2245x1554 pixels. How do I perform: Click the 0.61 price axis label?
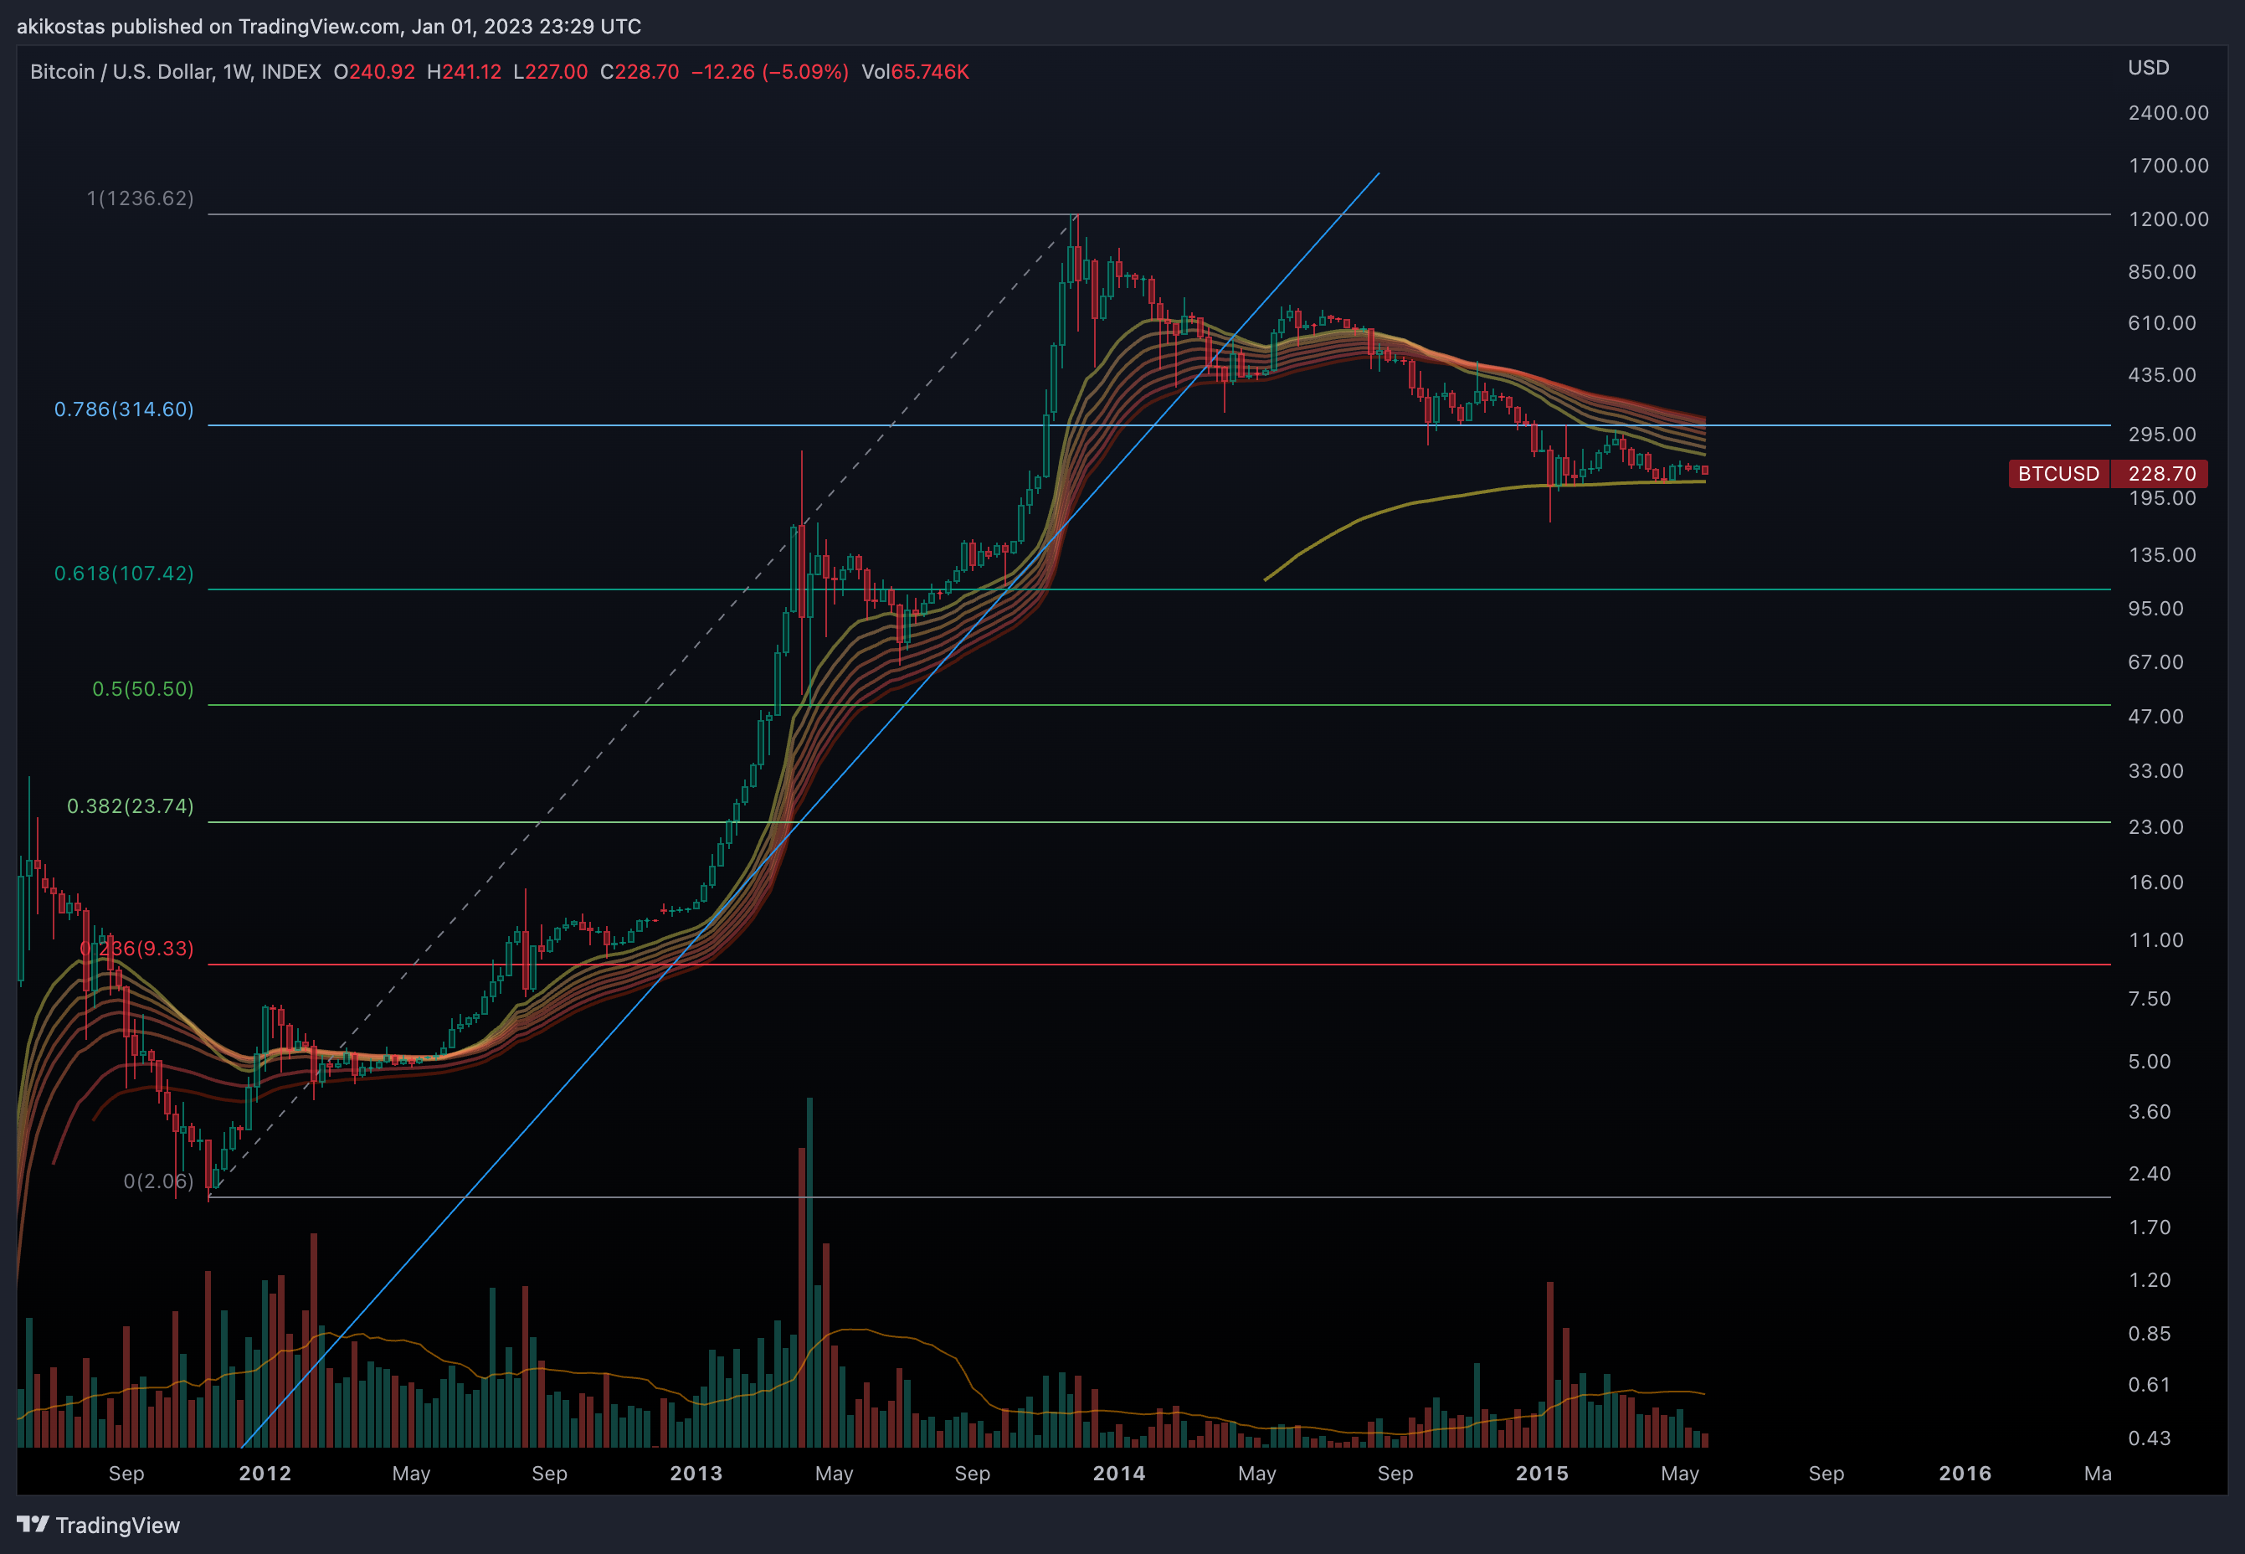(2150, 1385)
